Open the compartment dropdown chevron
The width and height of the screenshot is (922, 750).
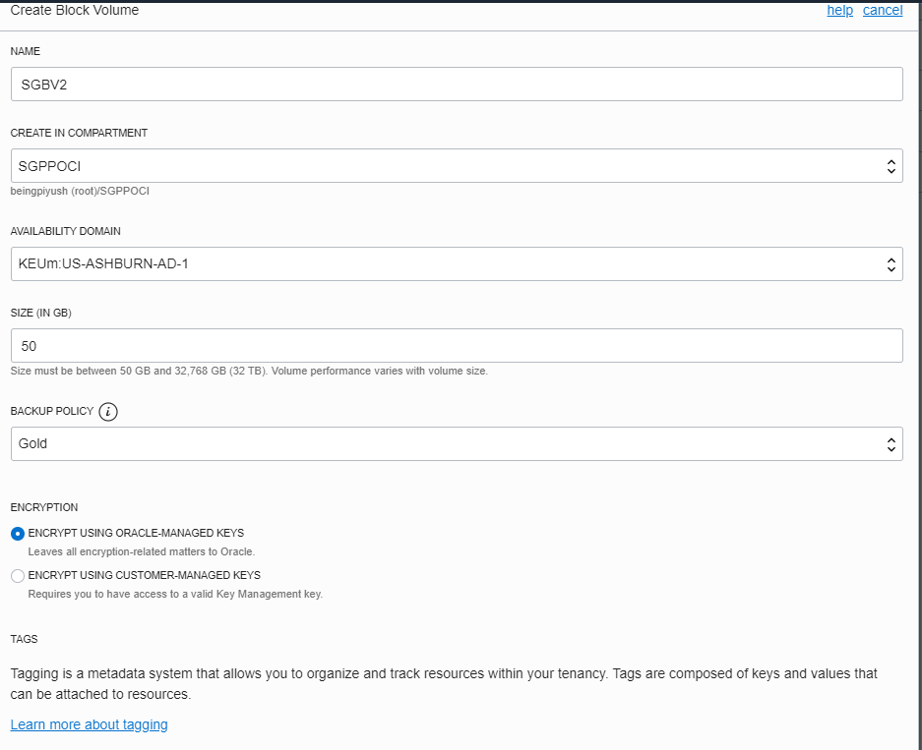point(891,165)
